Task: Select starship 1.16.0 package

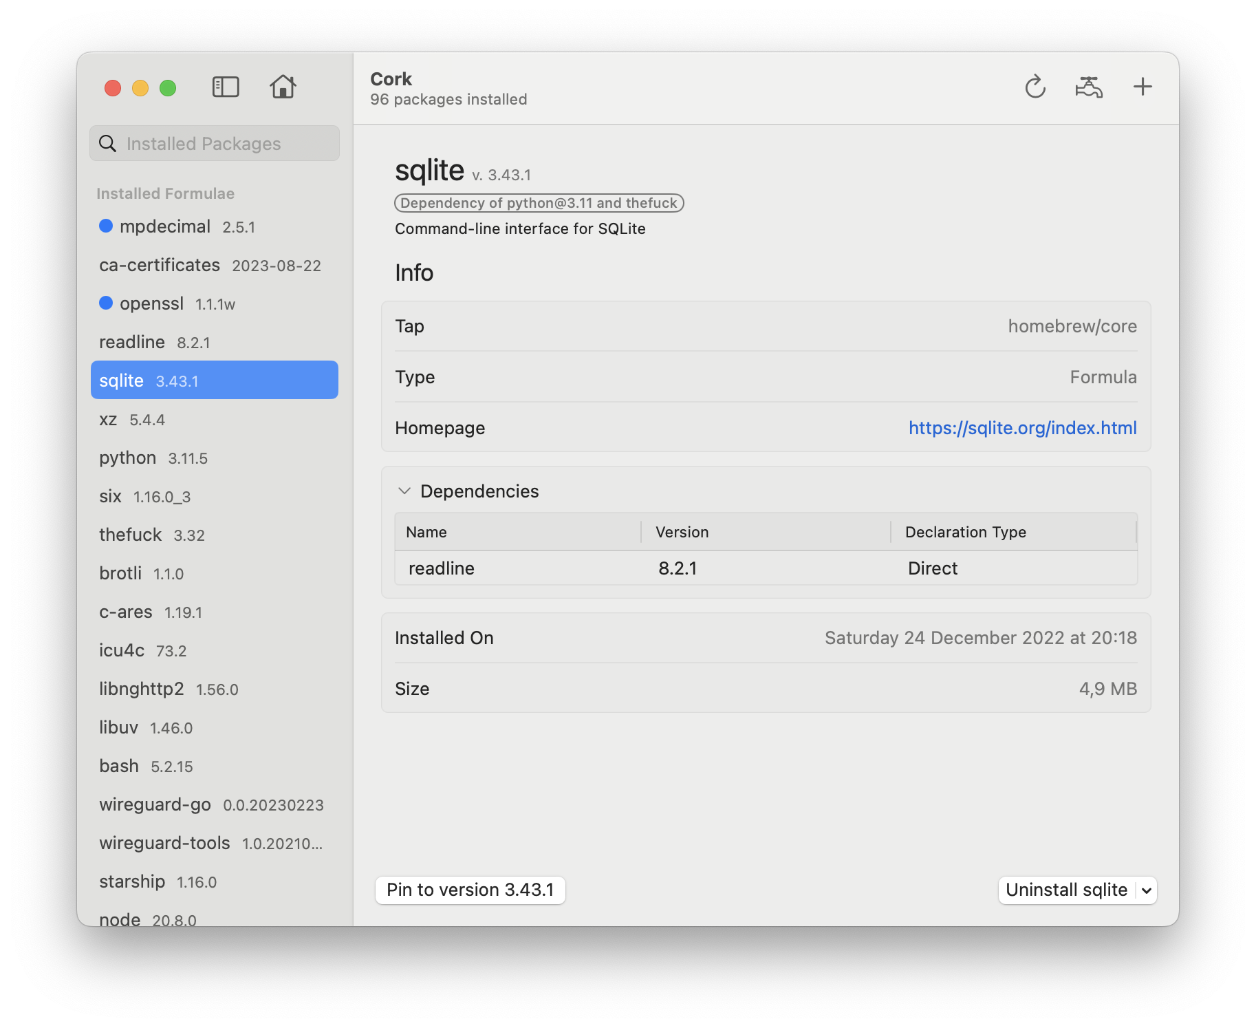Action: point(215,881)
